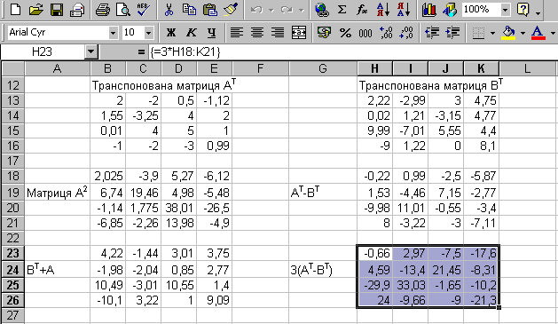
Task: Click the AutoSum sigma icon
Action: coord(342,10)
